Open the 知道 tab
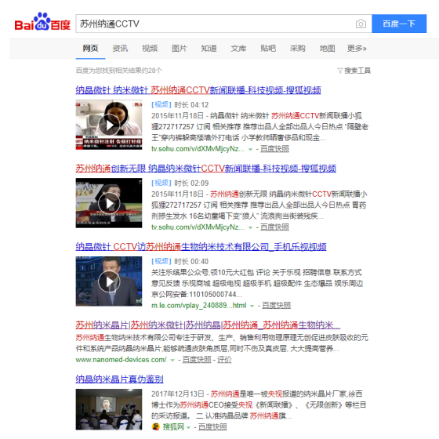Screen dimensions: 439x439 click(x=209, y=49)
